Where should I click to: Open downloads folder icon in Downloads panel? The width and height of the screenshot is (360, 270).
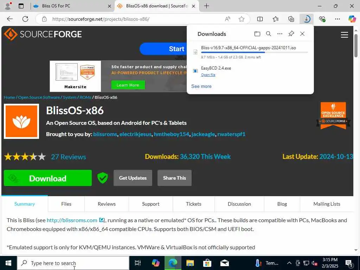[x=257, y=34]
